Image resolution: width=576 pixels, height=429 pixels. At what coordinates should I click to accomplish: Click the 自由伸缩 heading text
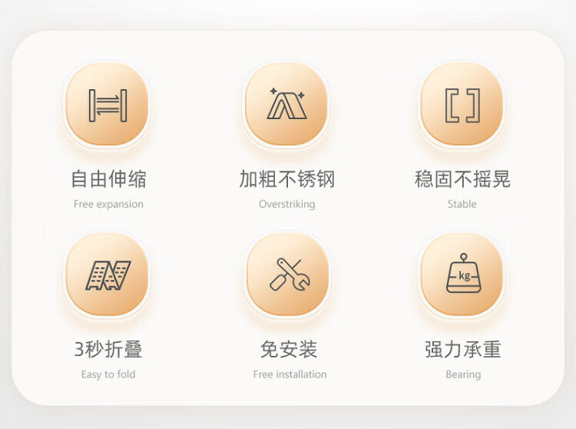(109, 179)
